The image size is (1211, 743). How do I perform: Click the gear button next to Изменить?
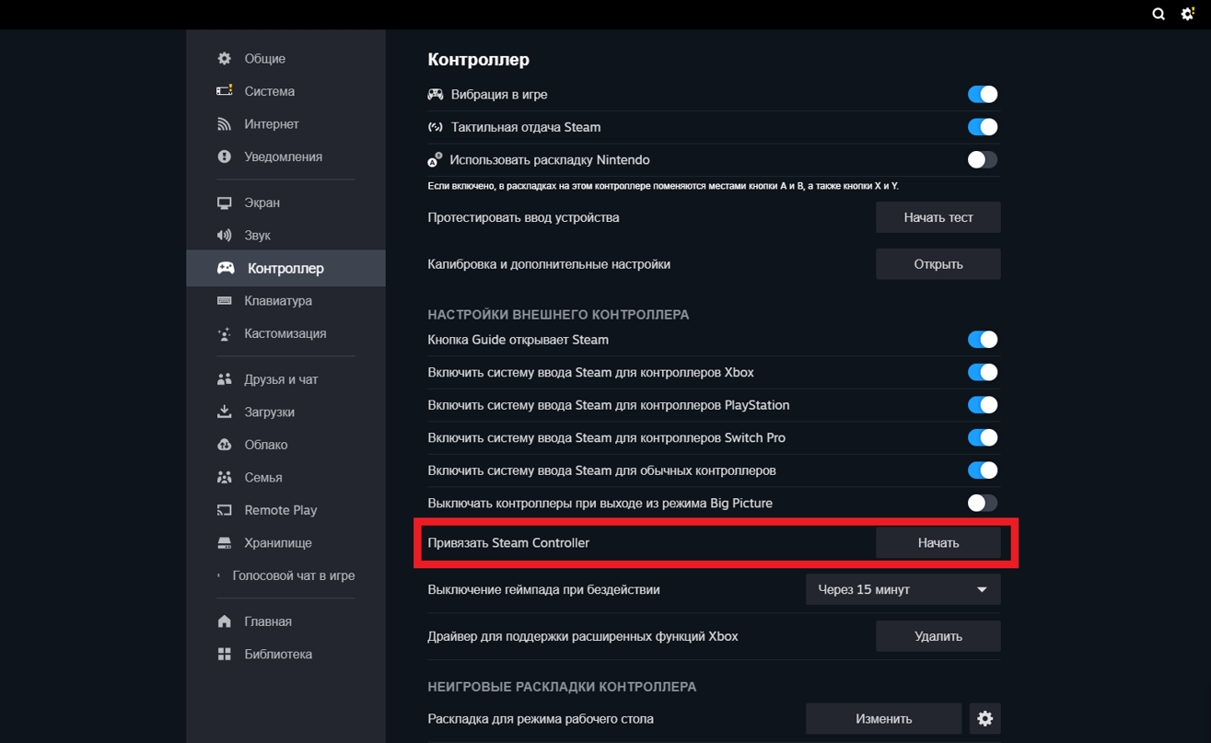tap(984, 719)
